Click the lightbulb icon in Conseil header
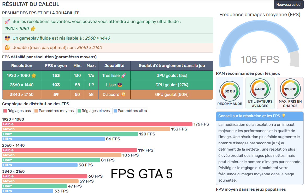 pos(284,116)
